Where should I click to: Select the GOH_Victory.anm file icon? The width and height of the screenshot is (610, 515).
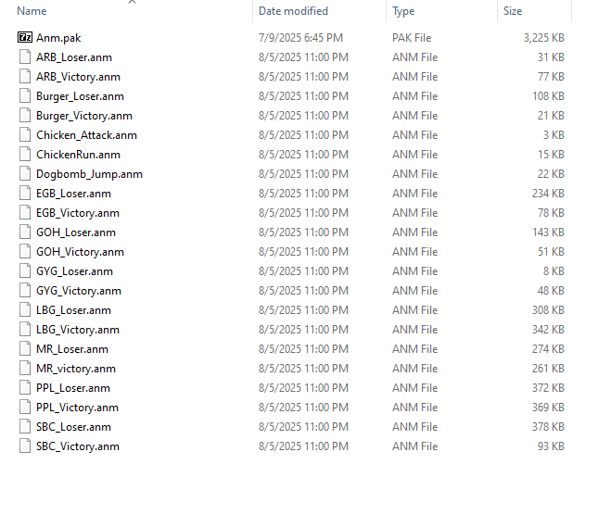click(x=25, y=251)
